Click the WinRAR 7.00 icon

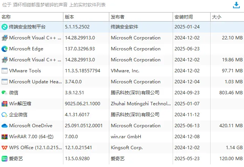5,137
